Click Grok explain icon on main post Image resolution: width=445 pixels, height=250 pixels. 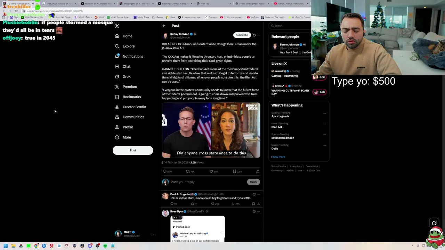(254, 35)
